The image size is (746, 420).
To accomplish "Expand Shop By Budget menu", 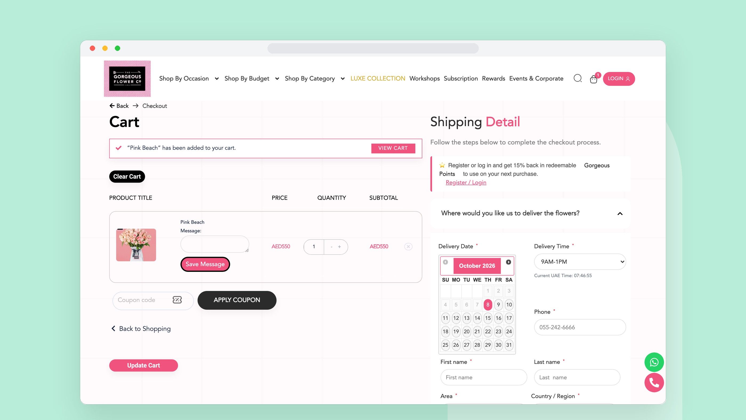I will coord(277,79).
